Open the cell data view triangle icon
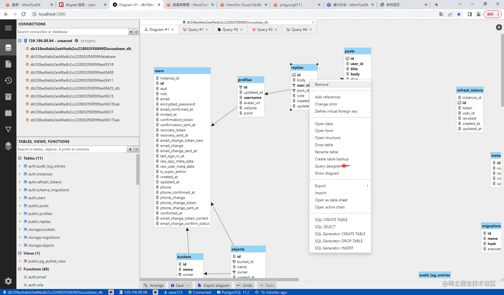 (x=8, y=129)
